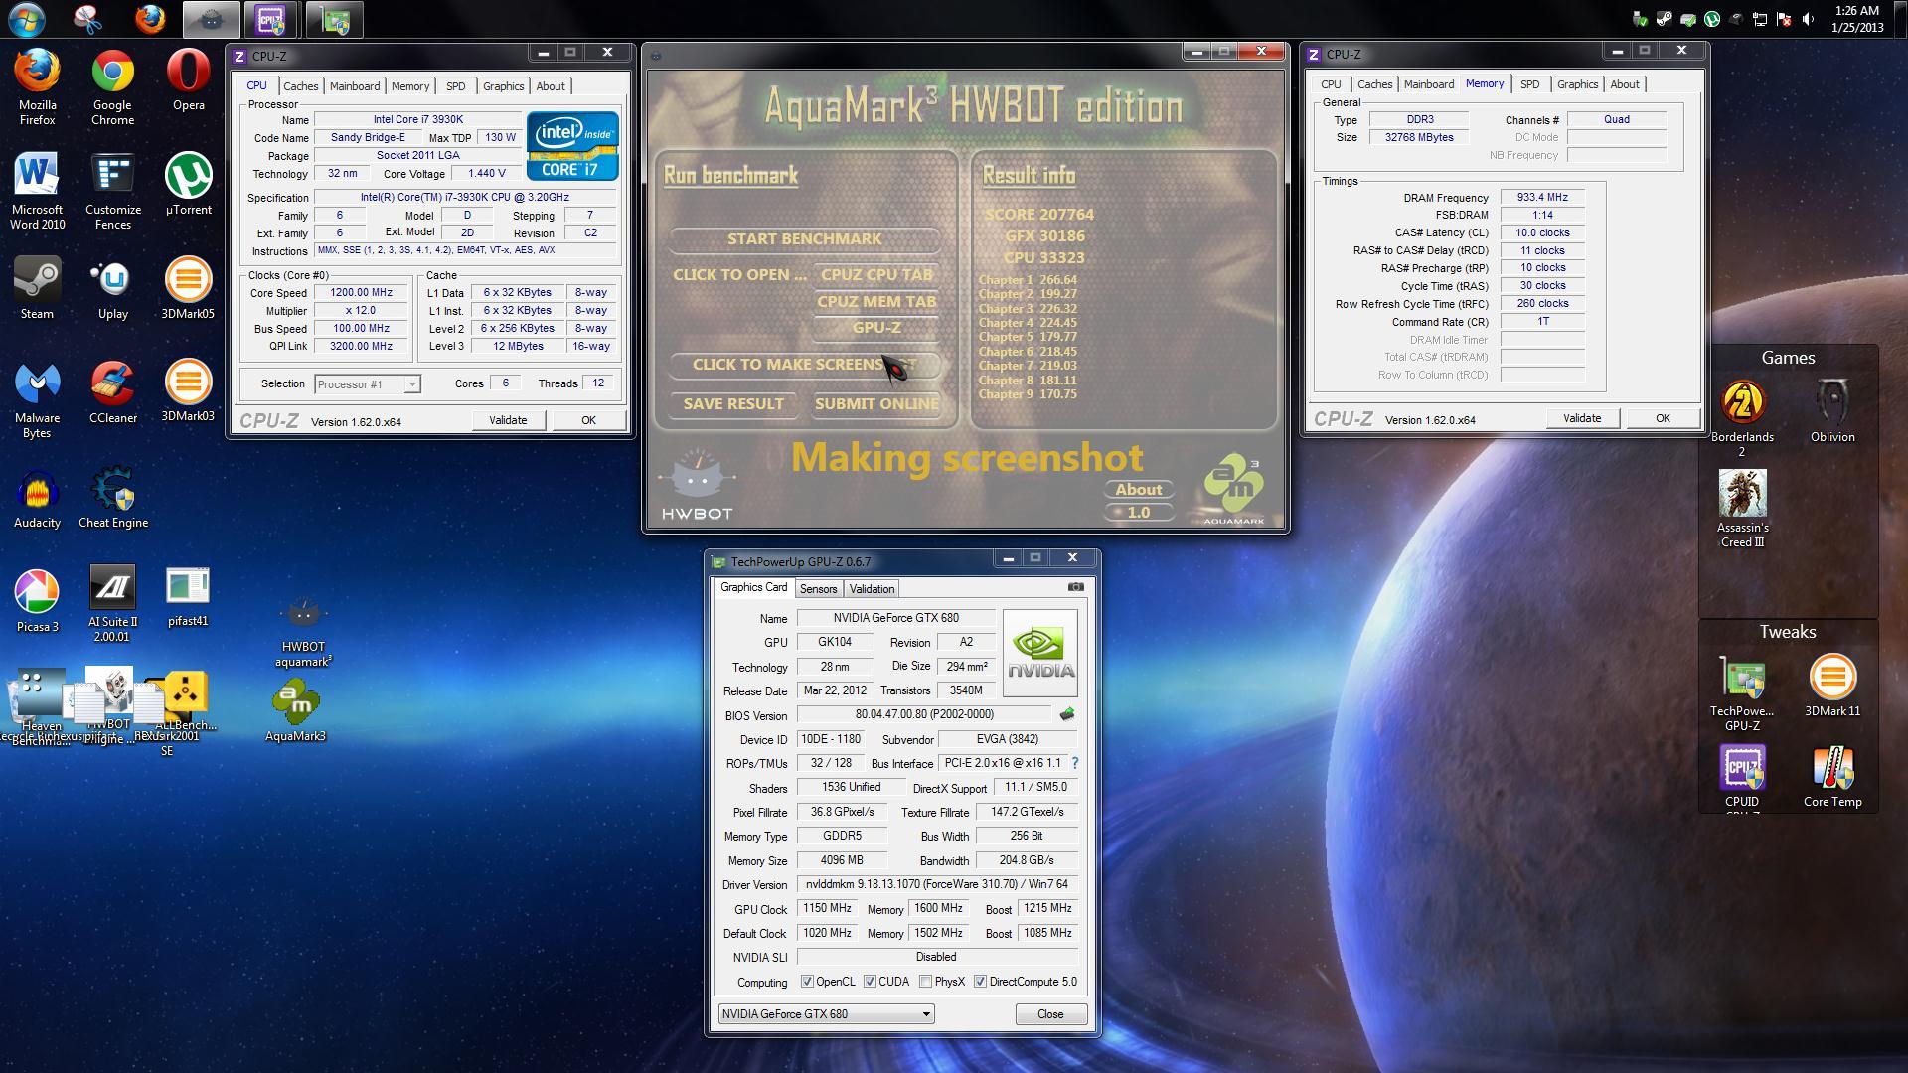The image size is (1908, 1073).
Task: Launch Uplay from the desktop
Action: click(113, 289)
